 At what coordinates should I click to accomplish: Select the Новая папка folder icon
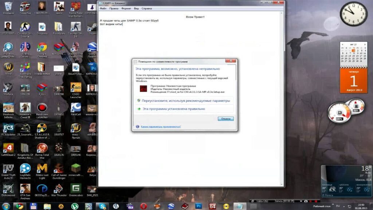pos(42,69)
